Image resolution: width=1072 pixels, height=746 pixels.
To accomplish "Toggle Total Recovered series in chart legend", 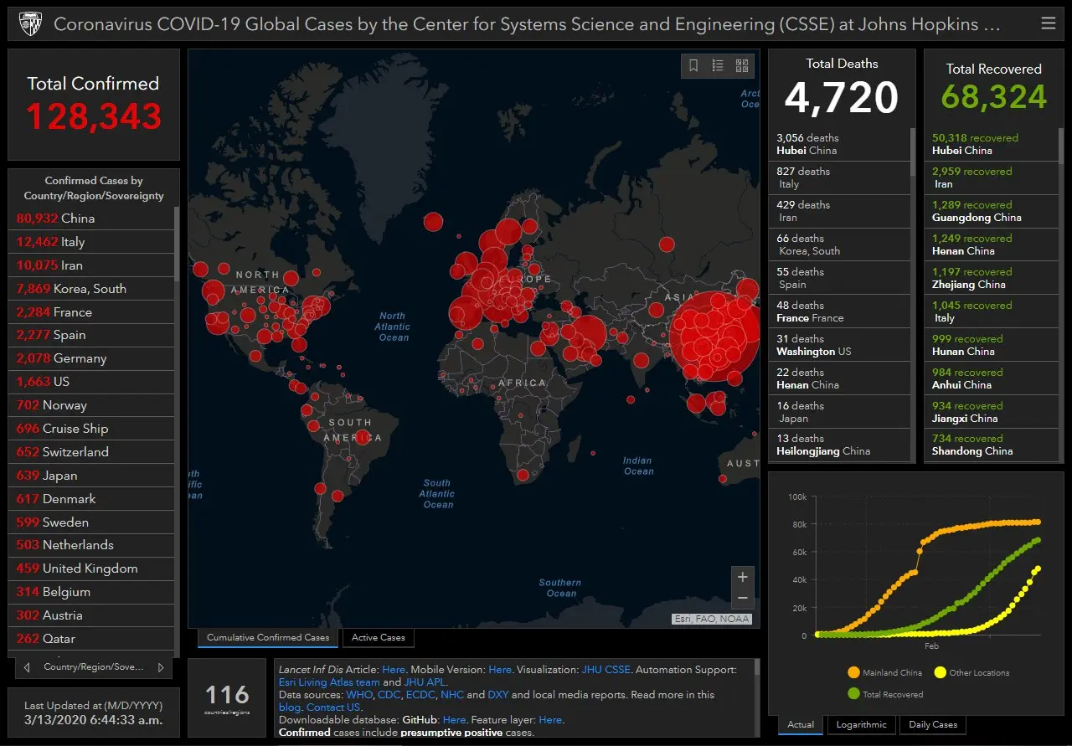I will [x=853, y=694].
